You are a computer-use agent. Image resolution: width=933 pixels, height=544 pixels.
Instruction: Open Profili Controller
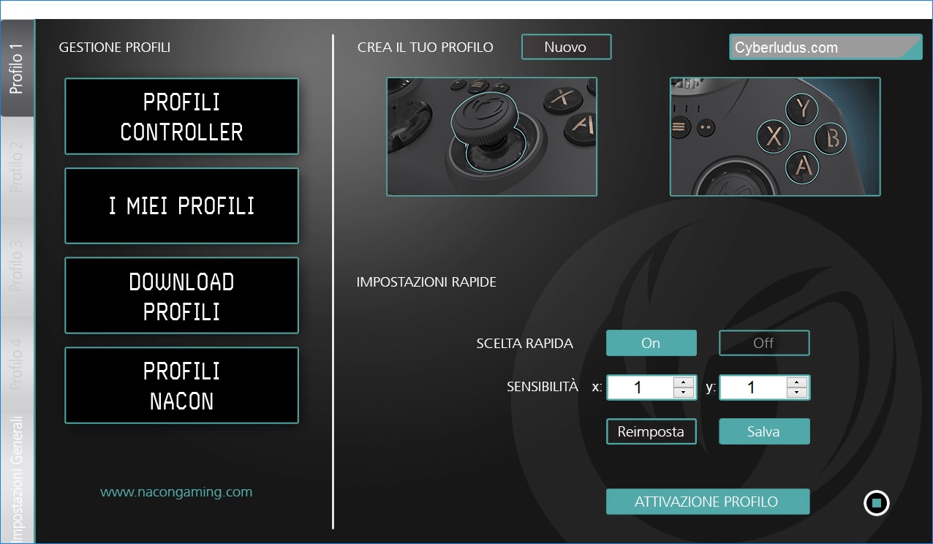click(181, 117)
